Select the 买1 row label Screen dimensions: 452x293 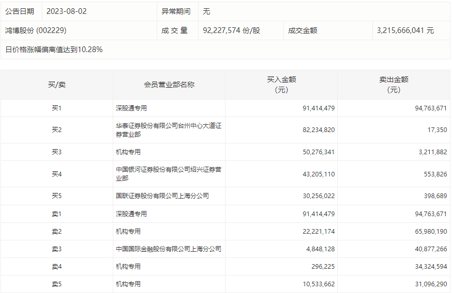pyautogui.click(x=57, y=108)
